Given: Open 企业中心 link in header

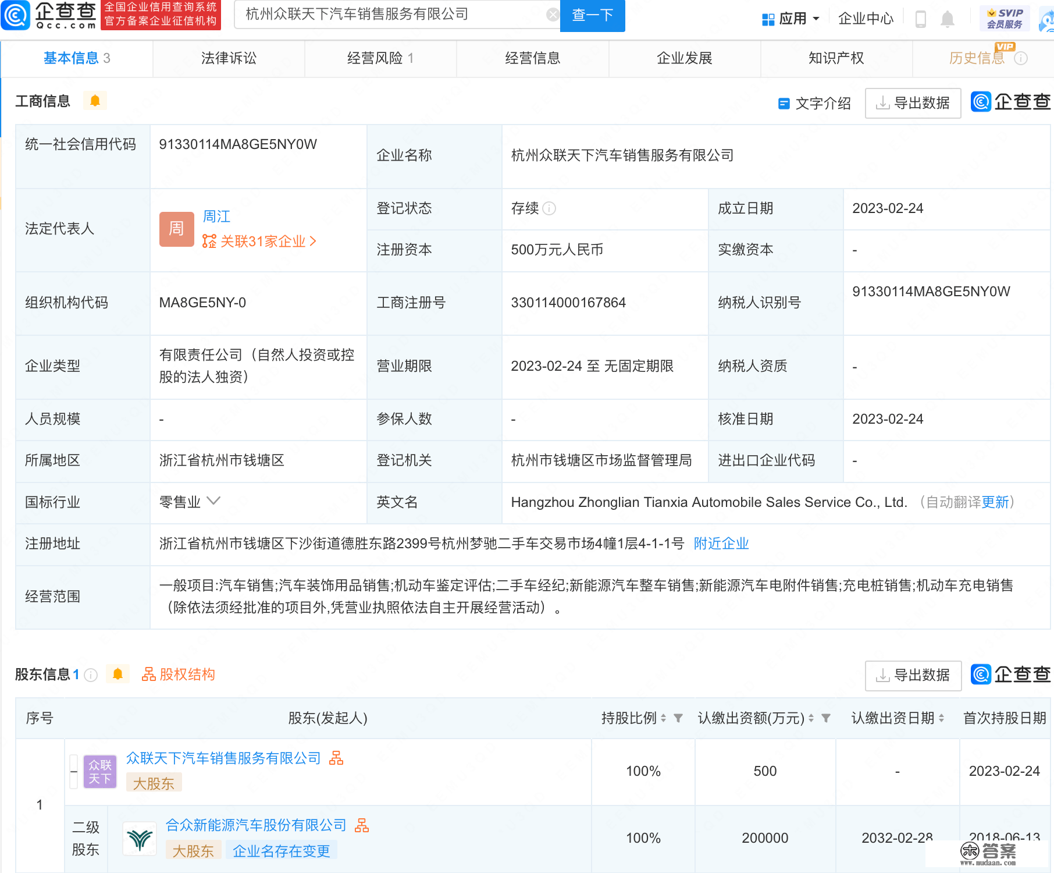Looking at the screenshot, I should point(866,19).
